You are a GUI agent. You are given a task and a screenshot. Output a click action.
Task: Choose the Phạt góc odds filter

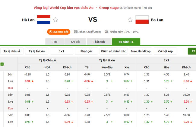[87, 51]
